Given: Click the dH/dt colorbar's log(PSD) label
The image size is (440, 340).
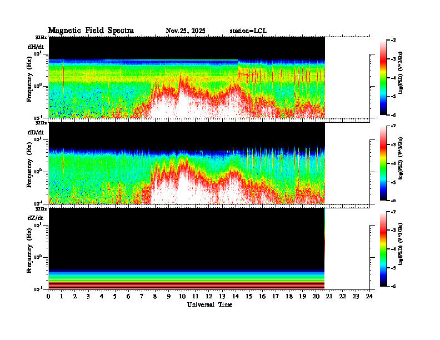Looking at the screenshot, I should (x=401, y=73).
